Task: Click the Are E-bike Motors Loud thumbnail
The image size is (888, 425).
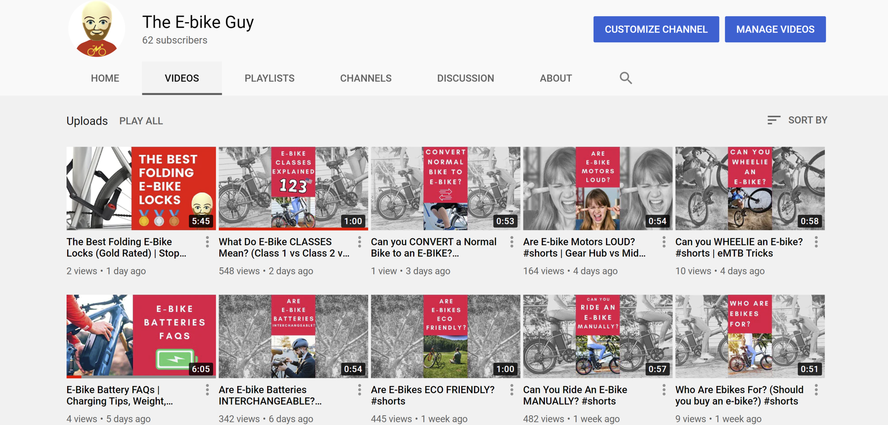Action: tap(597, 188)
